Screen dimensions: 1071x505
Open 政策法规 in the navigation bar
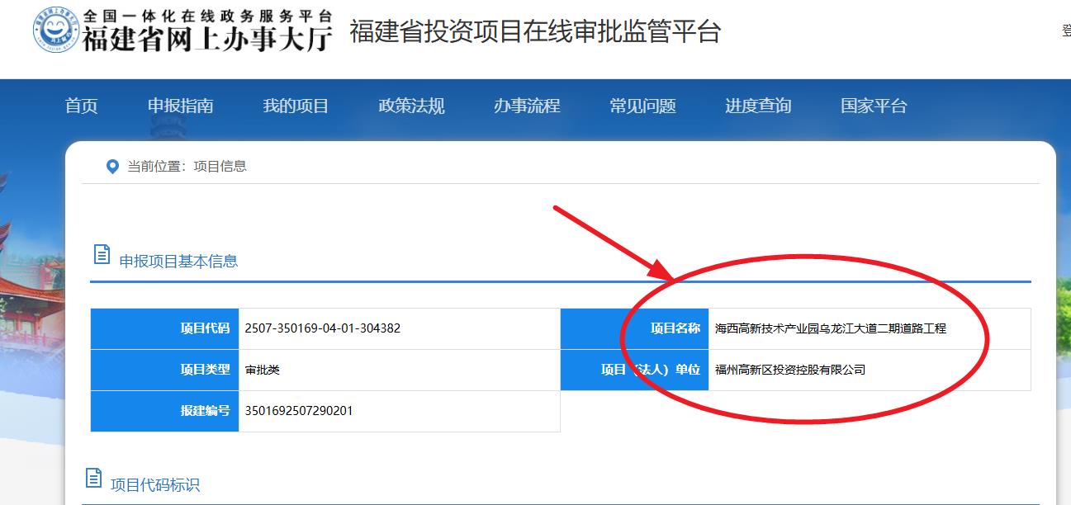(x=411, y=106)
